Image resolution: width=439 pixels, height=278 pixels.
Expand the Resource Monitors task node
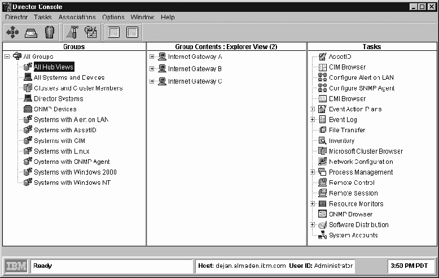(x=313, y=204)
